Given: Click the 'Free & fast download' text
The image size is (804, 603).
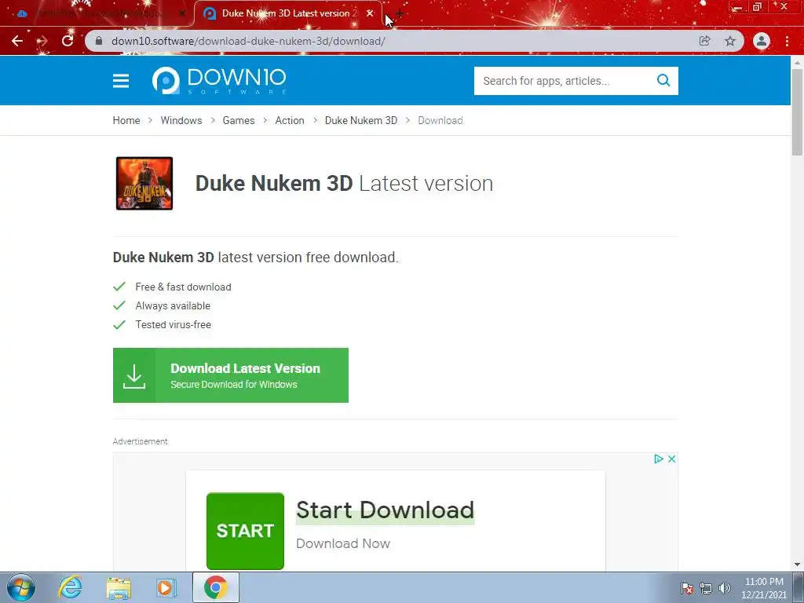Looking at the screenshot, I should click(183, 287).
